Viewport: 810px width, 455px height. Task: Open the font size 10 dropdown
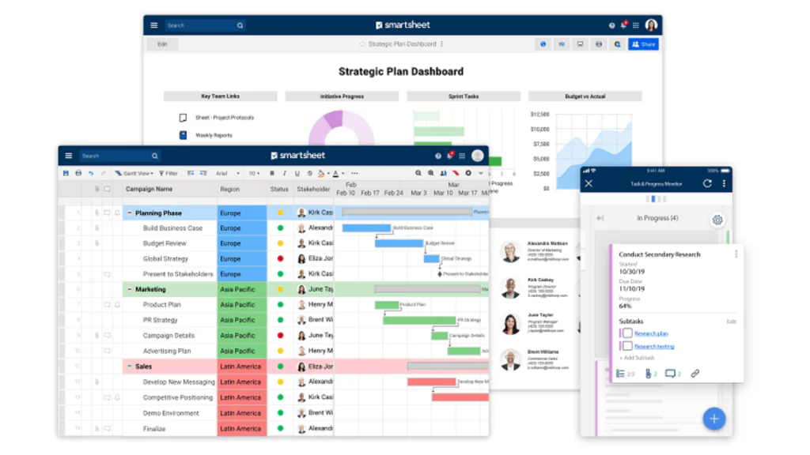(254, 173)
